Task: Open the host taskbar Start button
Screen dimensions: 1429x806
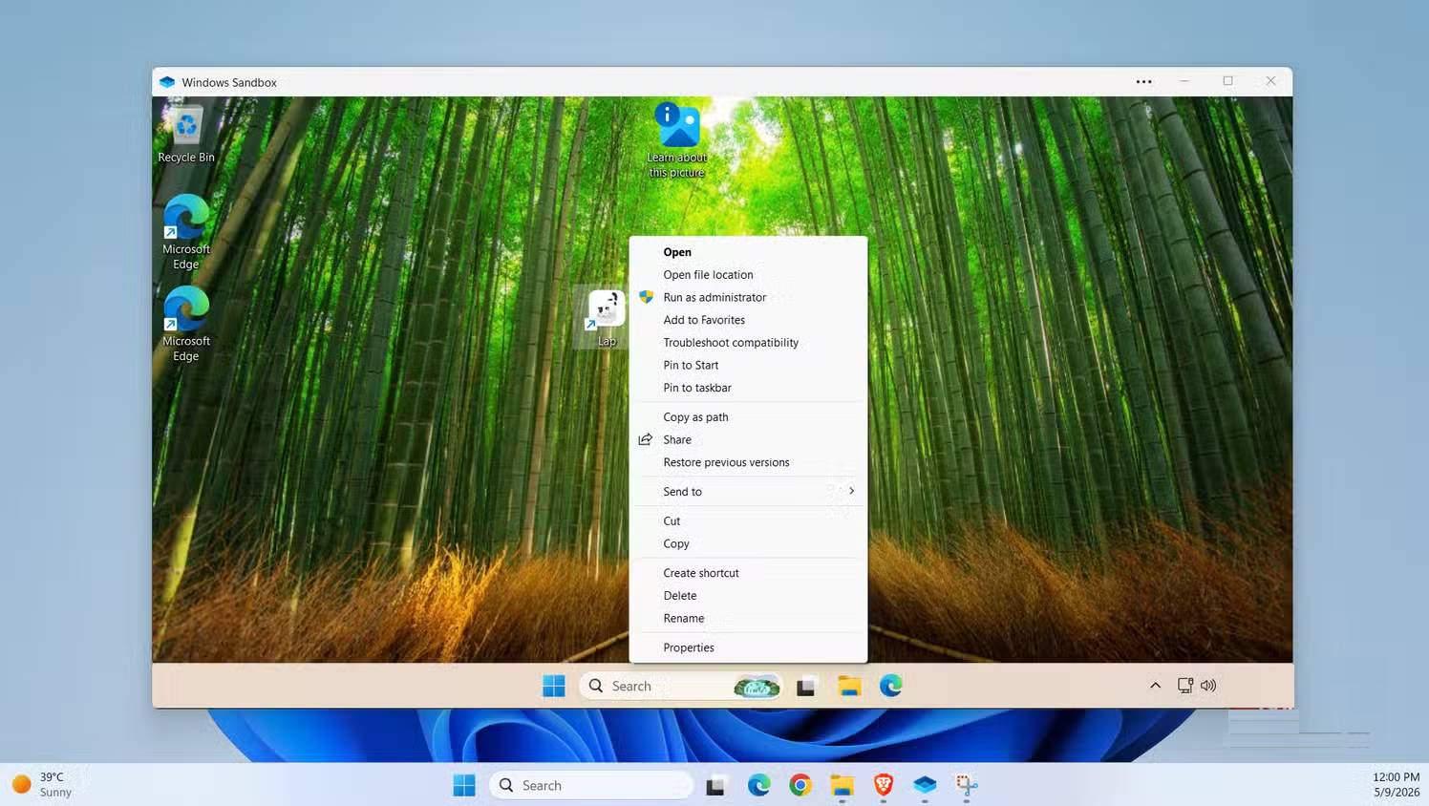Action: coord(464,785)
